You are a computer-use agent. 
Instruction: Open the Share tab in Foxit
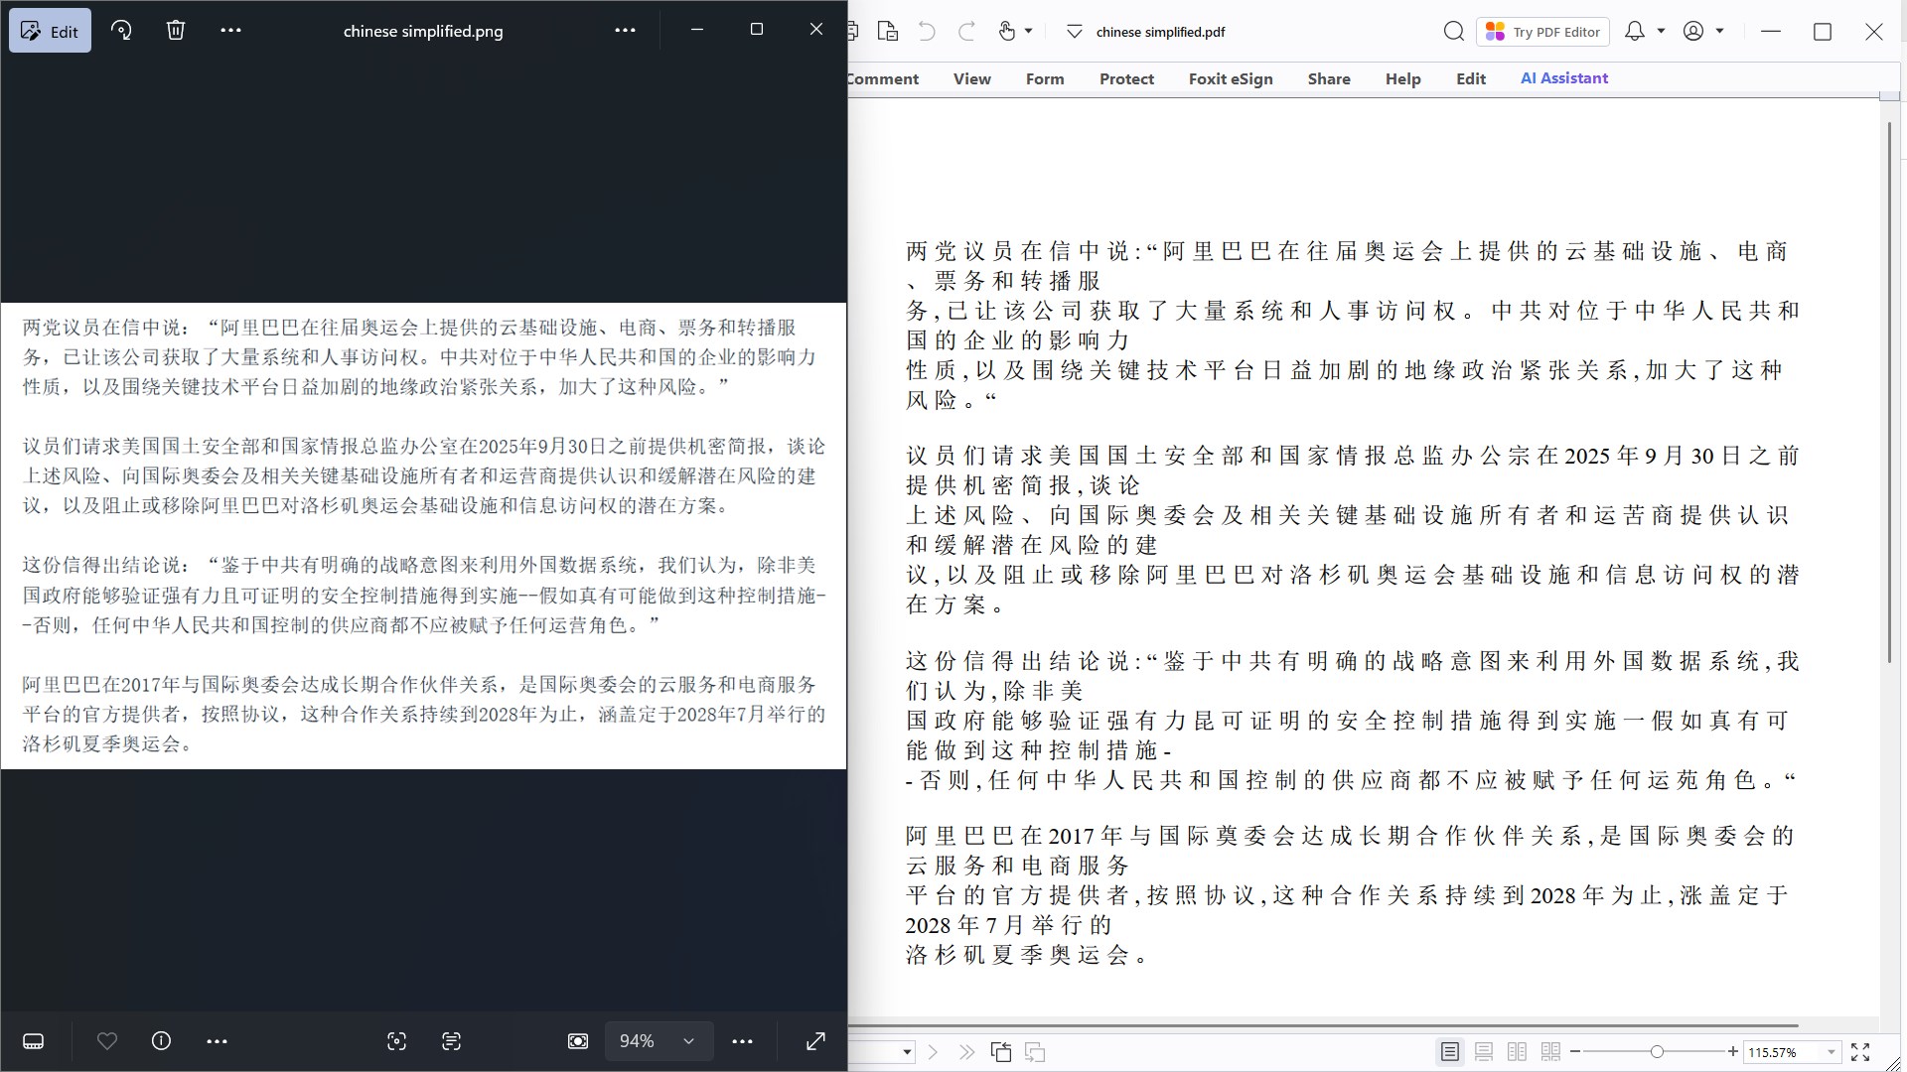[1329, 79]
